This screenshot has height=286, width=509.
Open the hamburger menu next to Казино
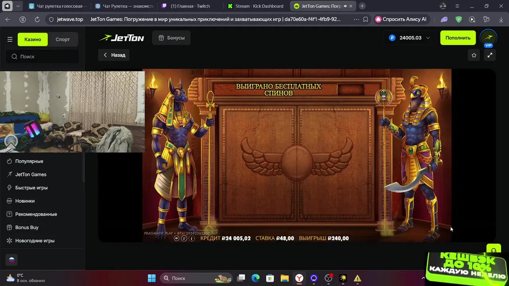[10, 39]
